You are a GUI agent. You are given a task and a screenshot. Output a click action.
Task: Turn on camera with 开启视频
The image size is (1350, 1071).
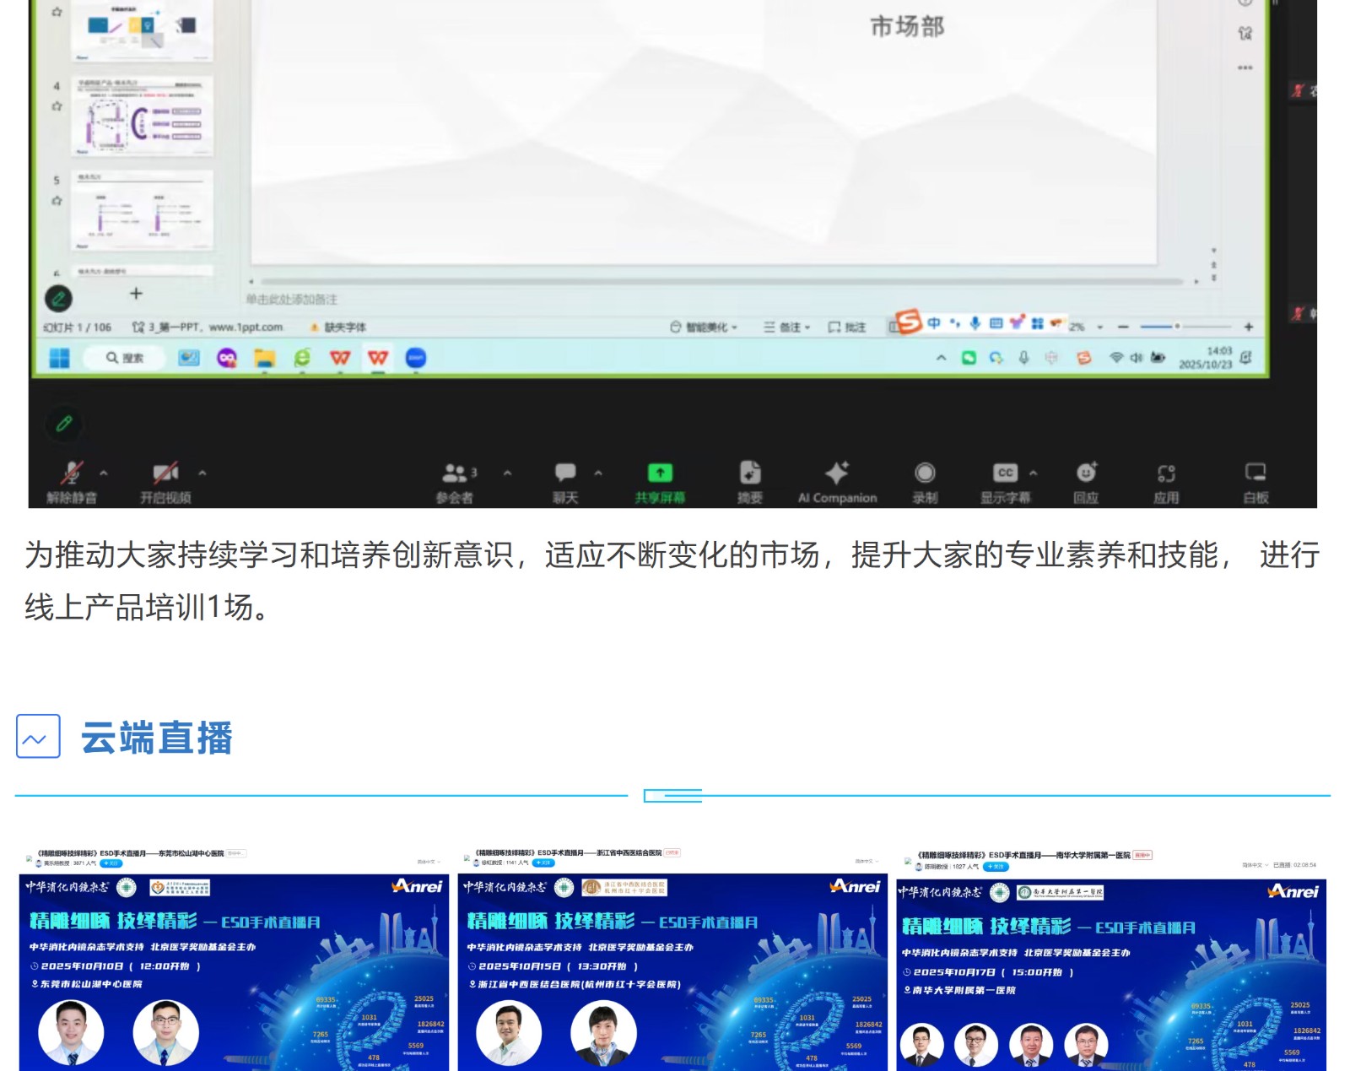coord(165,473)
